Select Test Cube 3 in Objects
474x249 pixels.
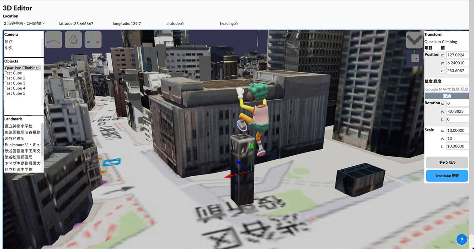point(15,83)
